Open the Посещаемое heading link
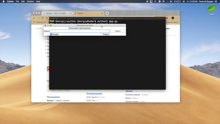Viewport: 220px width, 124px height. pyautogui.click(x=53, y=97)
